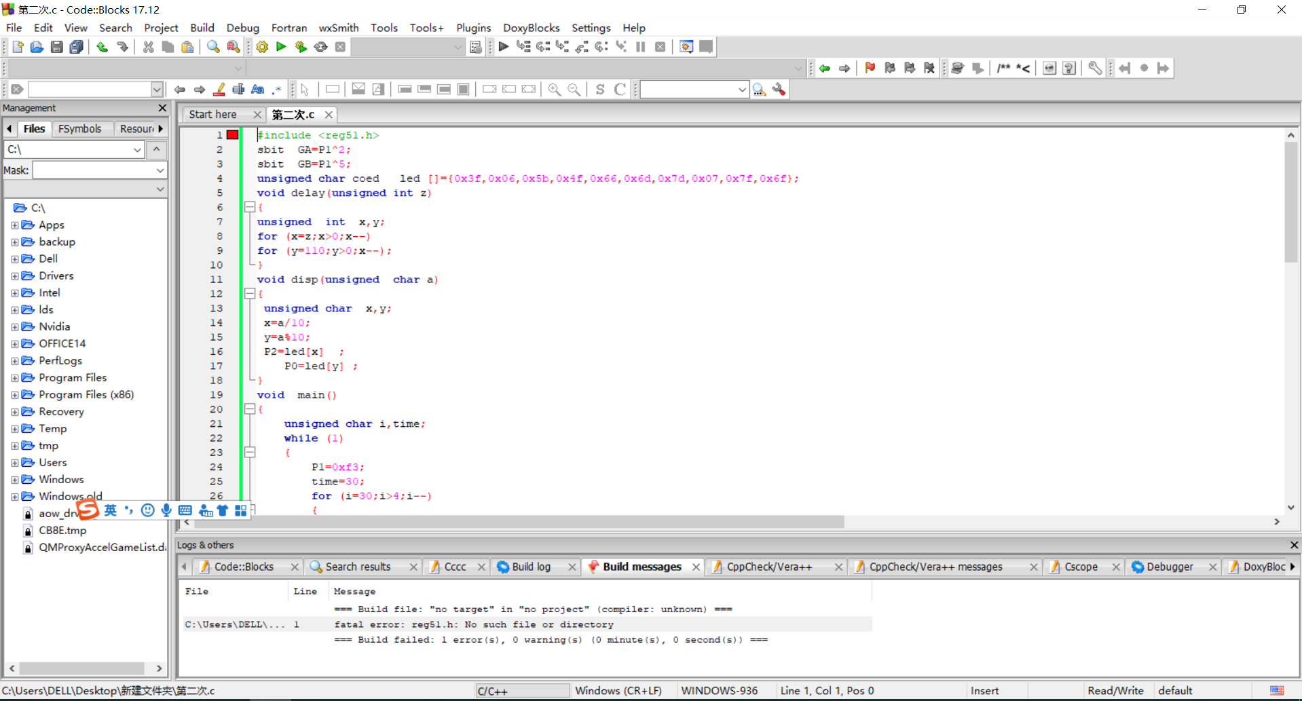
Task: Collapse code fold at line 6
Action: click(250, 207)
